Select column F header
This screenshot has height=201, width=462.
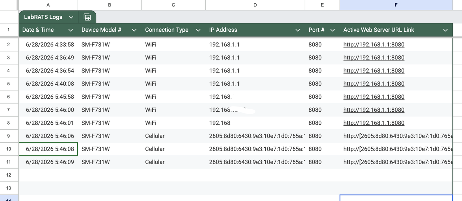pyautogui.click(x=396, y=5)
